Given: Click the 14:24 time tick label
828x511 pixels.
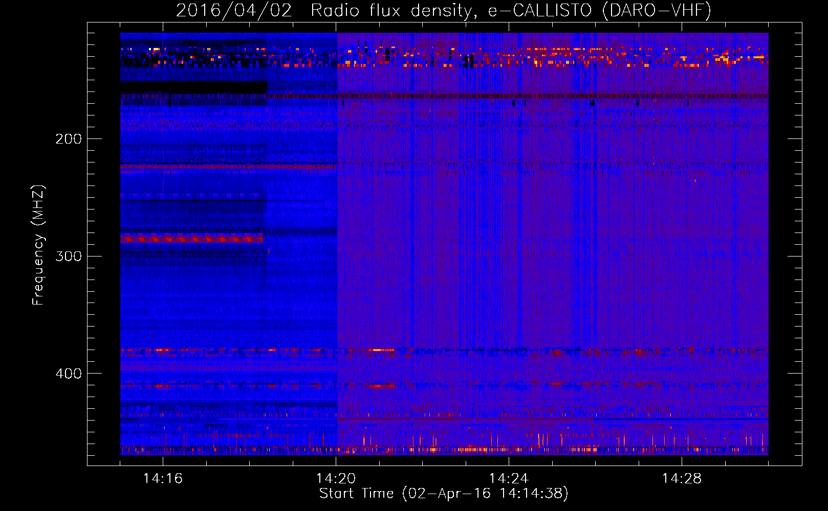Looking at the screenshot, I should [x=509, y=479].
